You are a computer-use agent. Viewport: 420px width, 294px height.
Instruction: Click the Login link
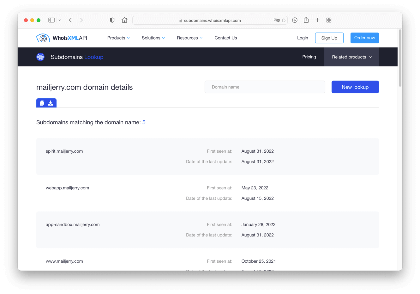[x=303, y=38]
